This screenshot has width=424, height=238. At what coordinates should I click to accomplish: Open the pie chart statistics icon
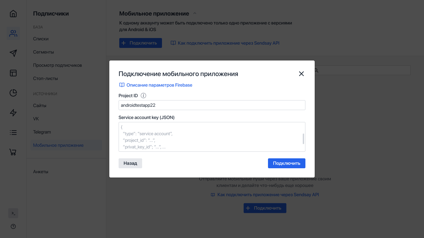(13, 93)
